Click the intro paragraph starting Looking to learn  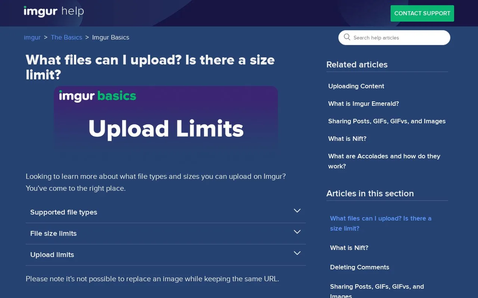156,182
